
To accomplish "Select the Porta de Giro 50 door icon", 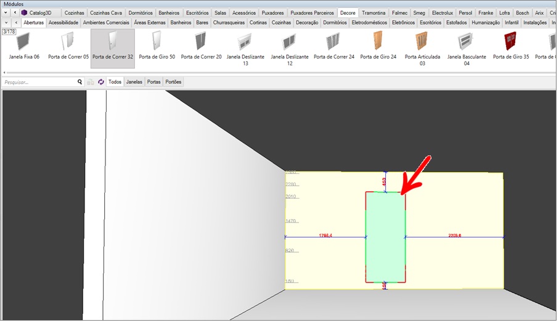I will click(x=157, y=42).
